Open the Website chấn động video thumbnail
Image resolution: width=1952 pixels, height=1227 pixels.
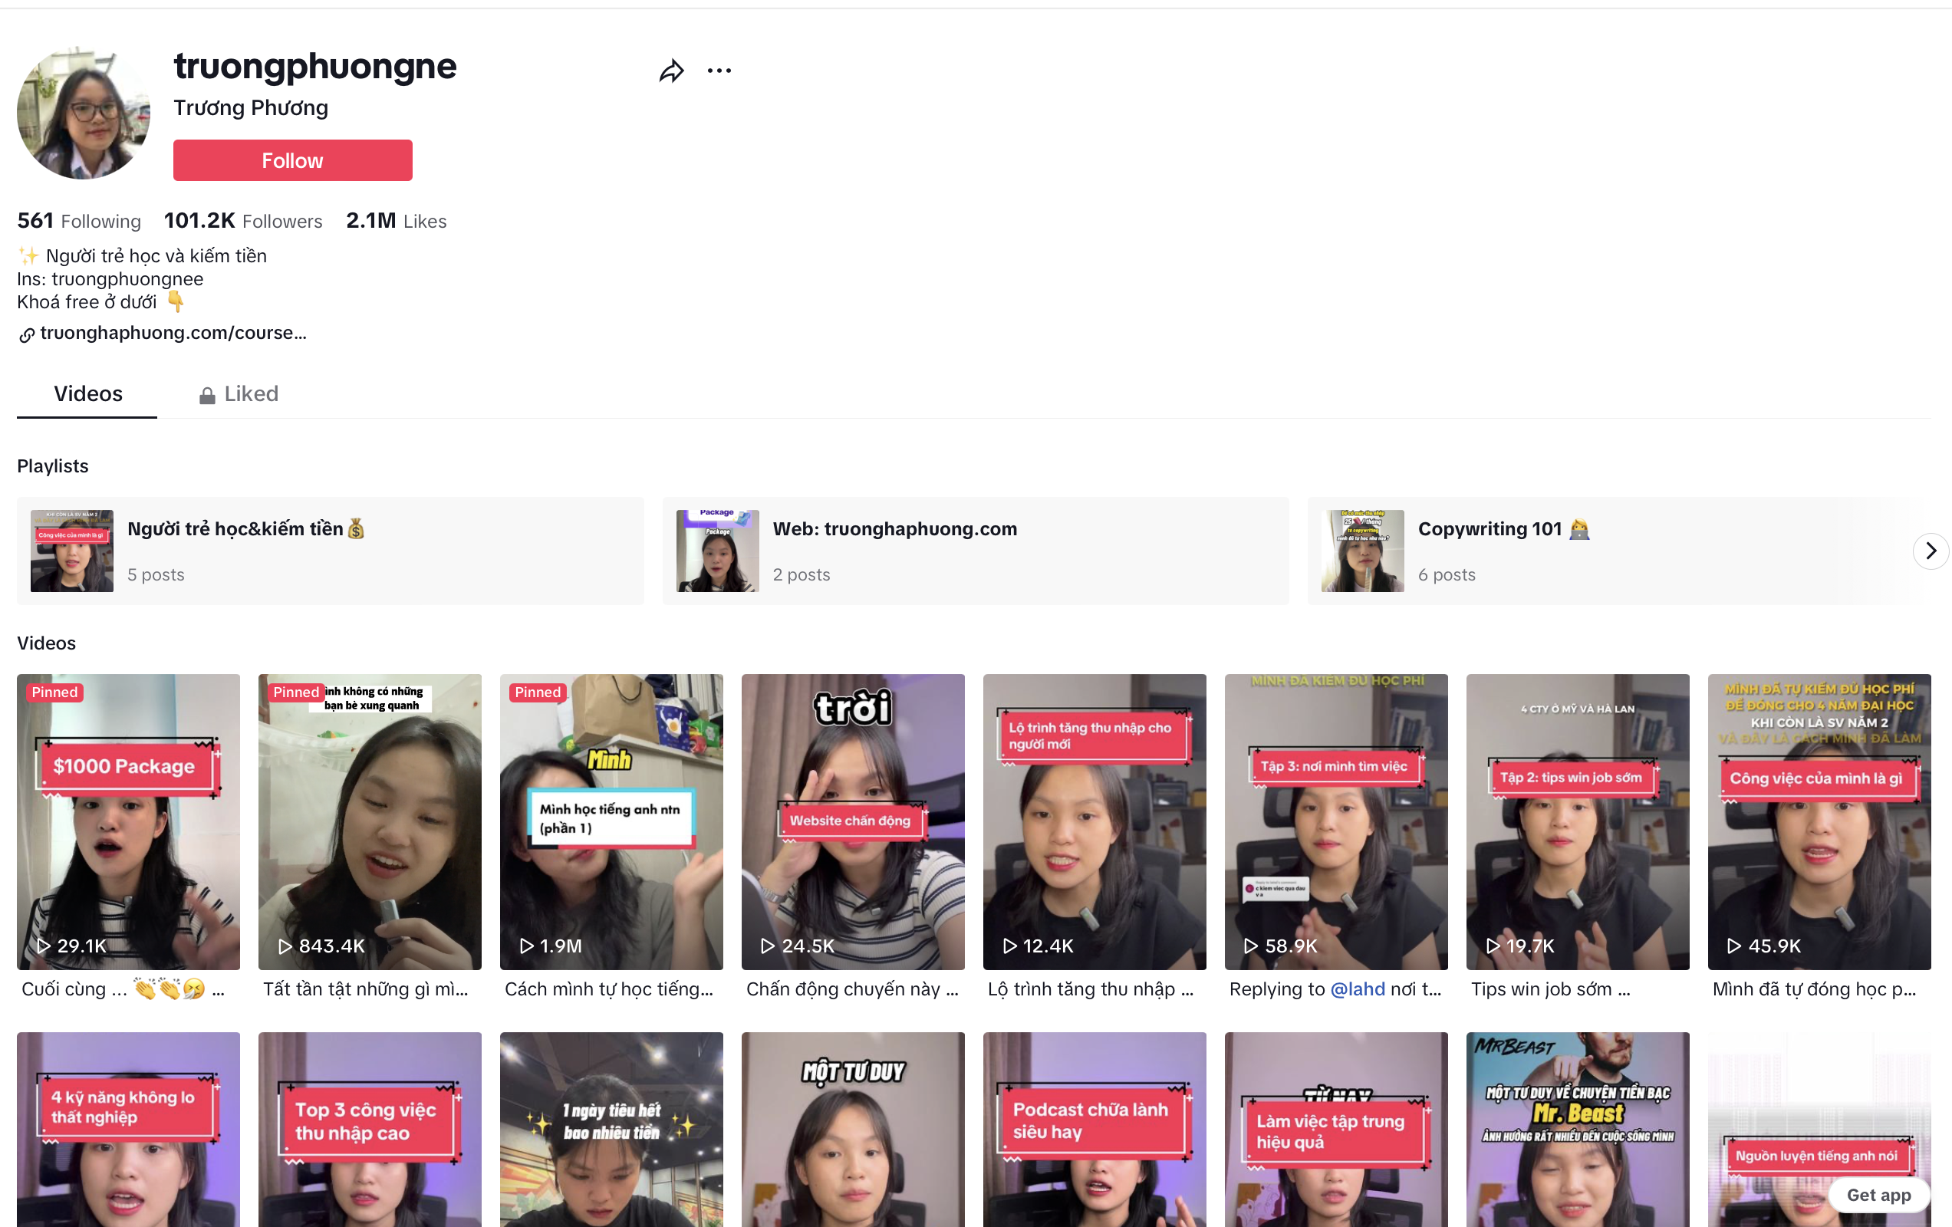pyautogui.click(x=853, y=821)
